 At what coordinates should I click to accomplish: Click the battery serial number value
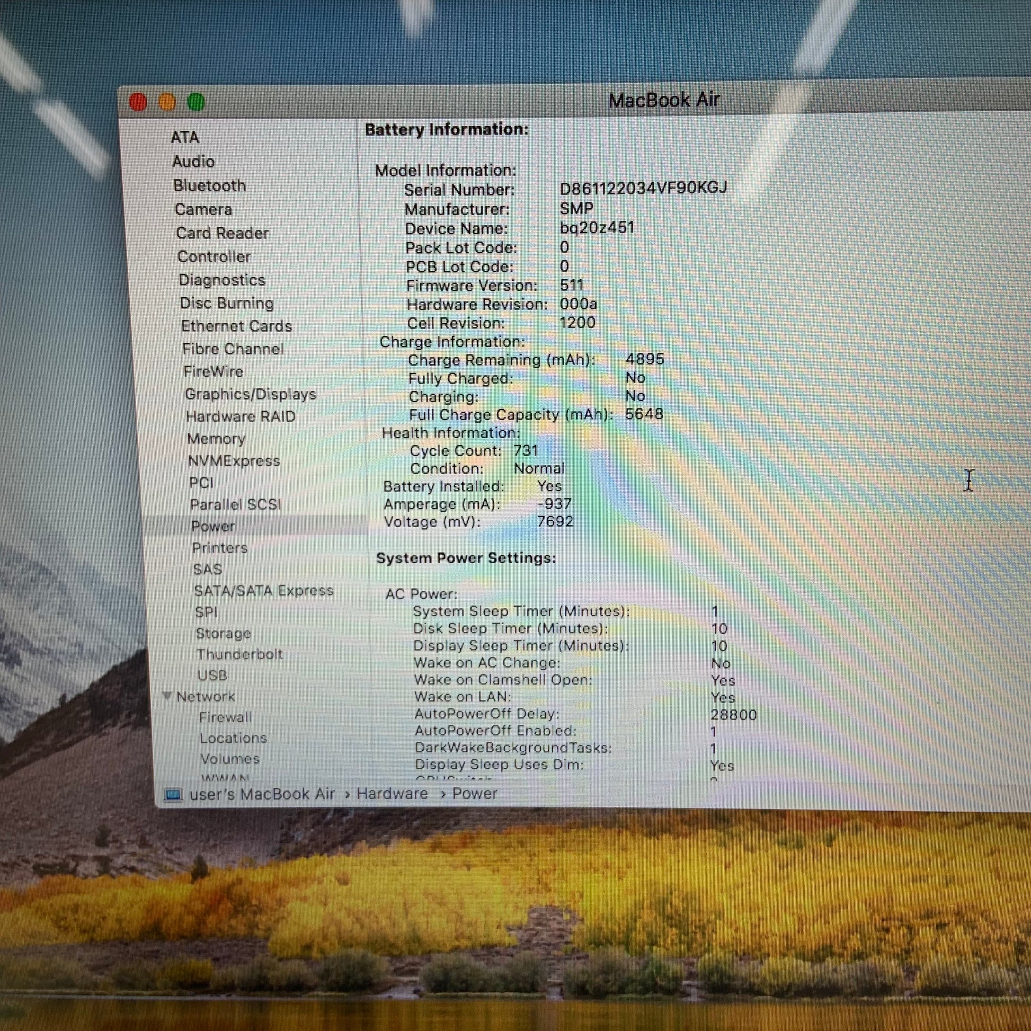click(x=643, y=189)
